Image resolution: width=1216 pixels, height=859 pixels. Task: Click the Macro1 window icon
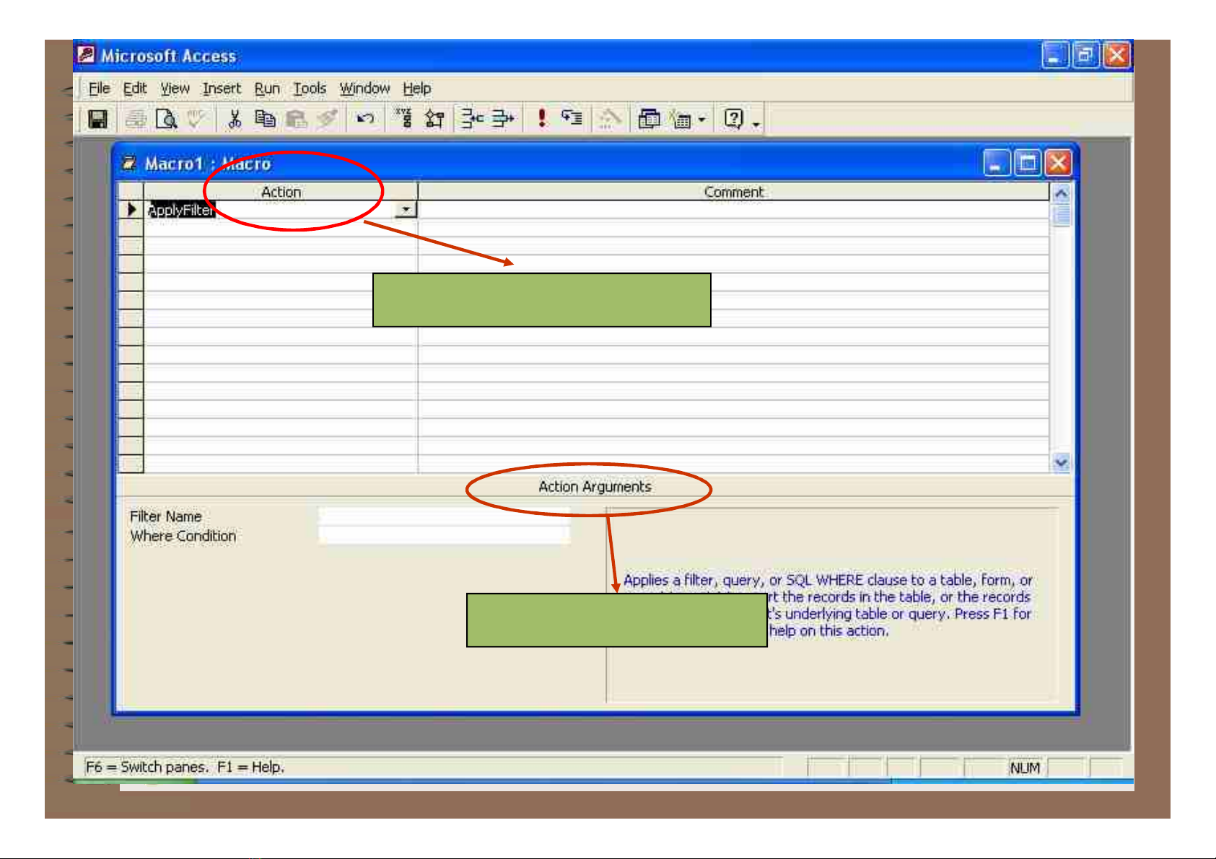click(x=129, y=164)
